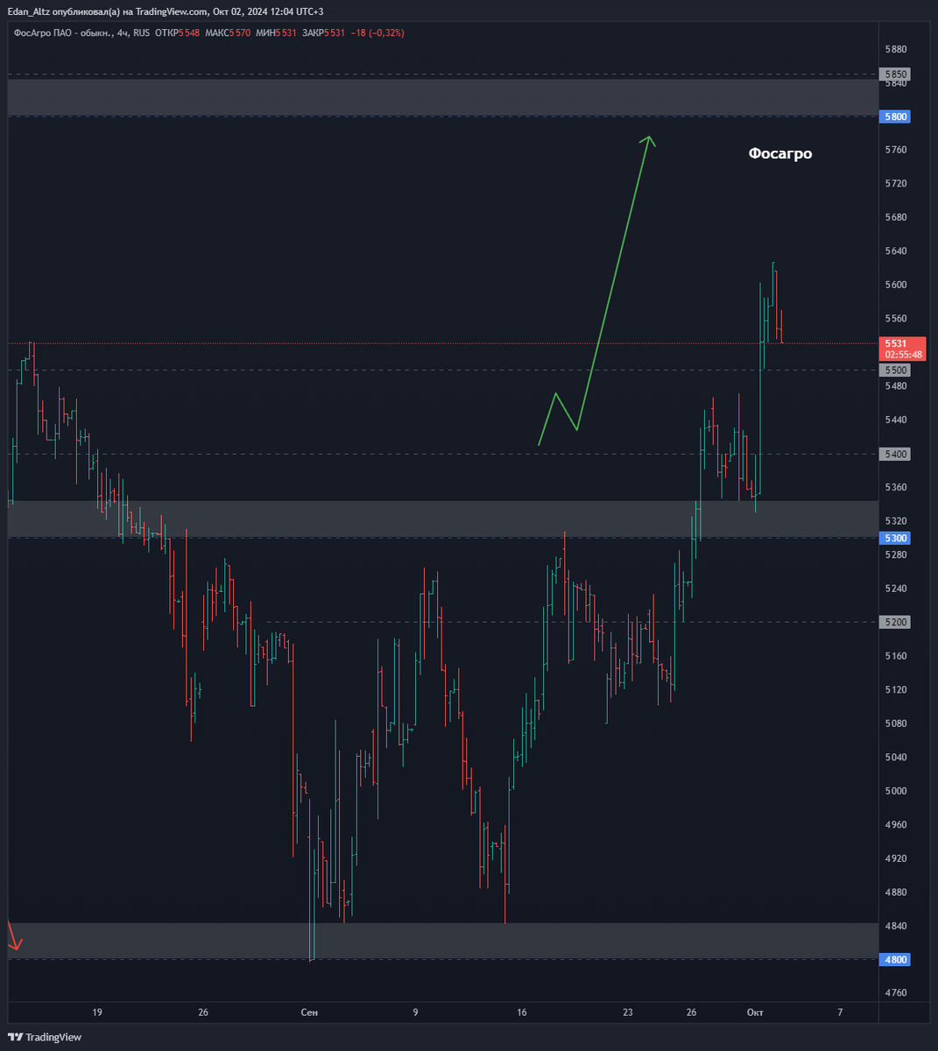Click the blue 4800 price label
938x1051 pixels.
(896, 959)
